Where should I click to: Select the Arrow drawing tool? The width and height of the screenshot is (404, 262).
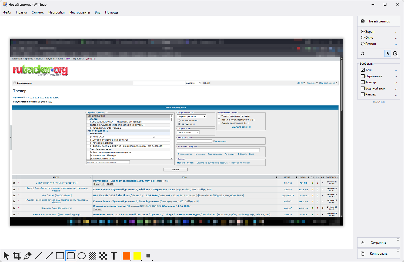coord(49,256)
